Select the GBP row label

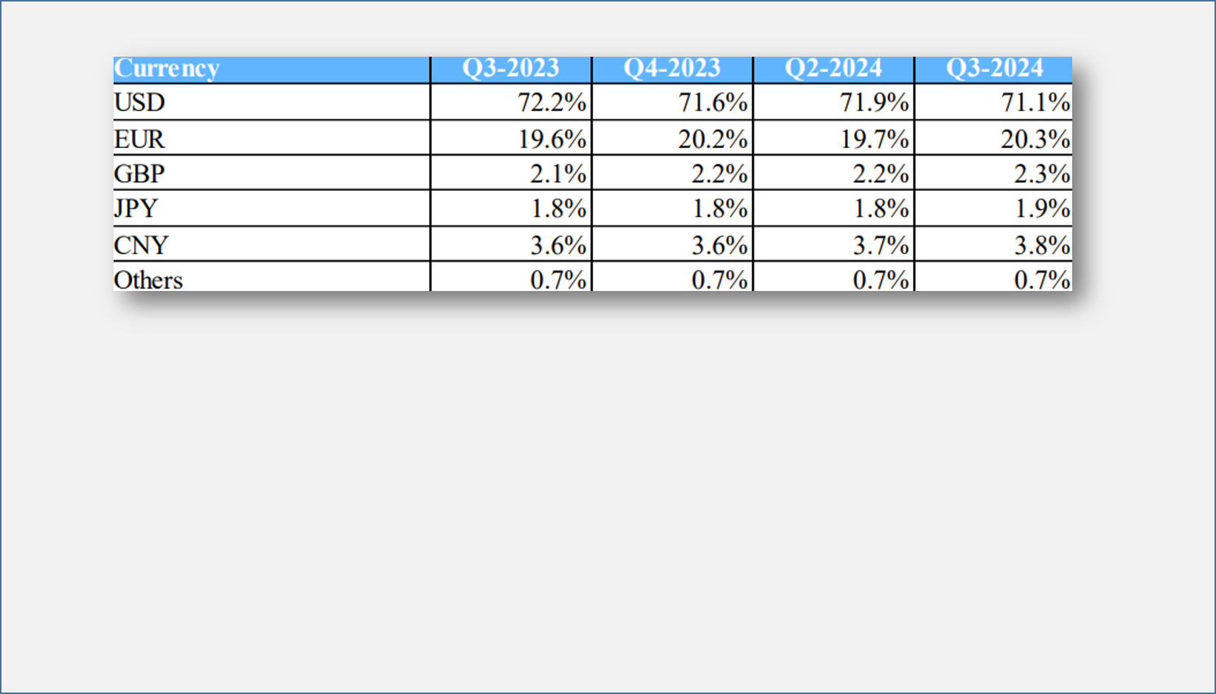click(139, 174)
